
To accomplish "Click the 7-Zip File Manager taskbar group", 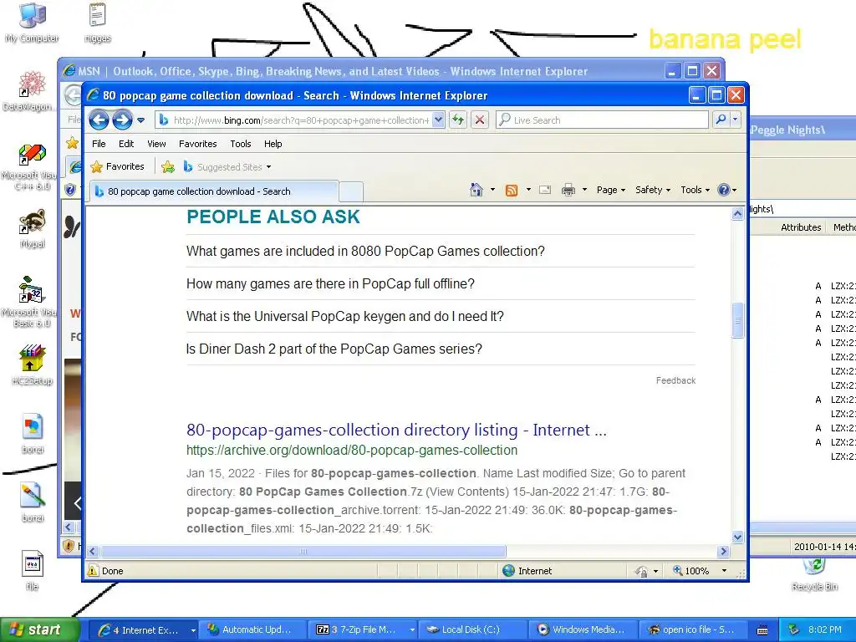I will click(363, 630).
